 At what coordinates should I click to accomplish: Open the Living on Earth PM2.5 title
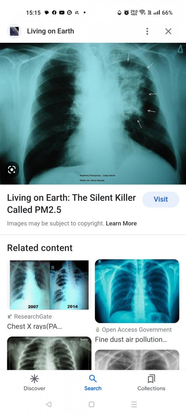click(71, 203)
